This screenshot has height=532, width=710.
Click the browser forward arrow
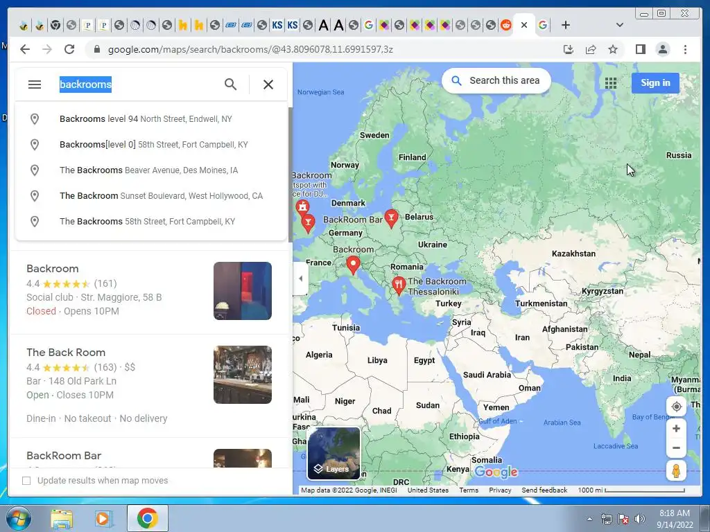pos(47,49)
